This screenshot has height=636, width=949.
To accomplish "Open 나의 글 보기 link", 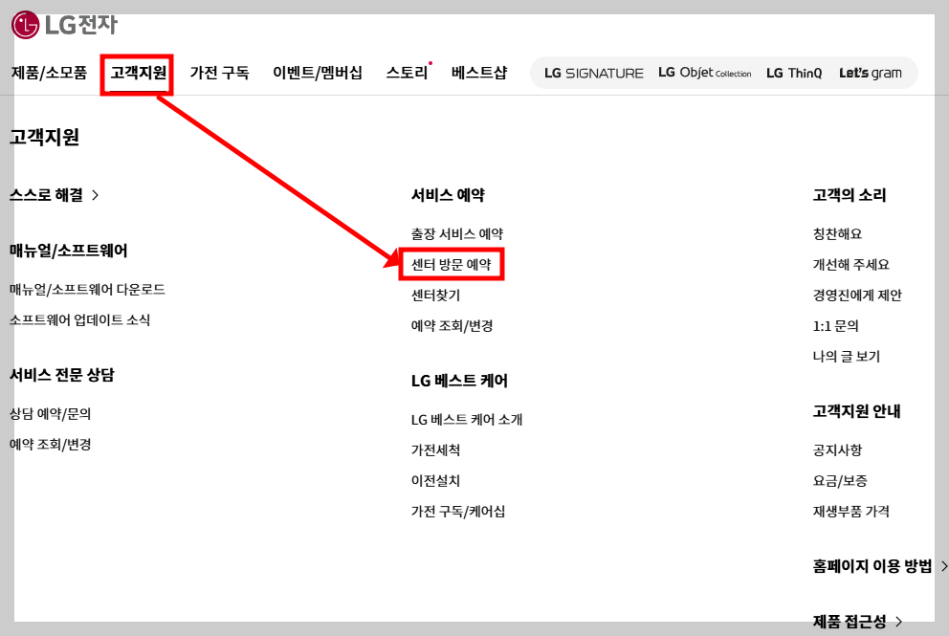I will pyautogui.click(x=846, y=357).
